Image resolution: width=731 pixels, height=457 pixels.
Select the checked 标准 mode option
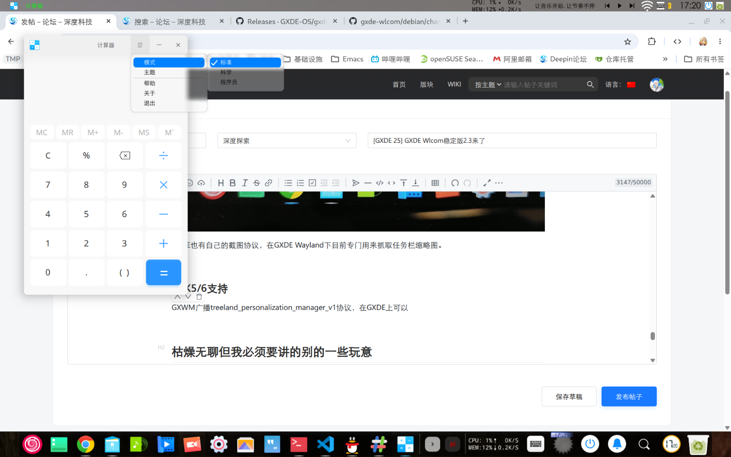click(x=245, y=62)
